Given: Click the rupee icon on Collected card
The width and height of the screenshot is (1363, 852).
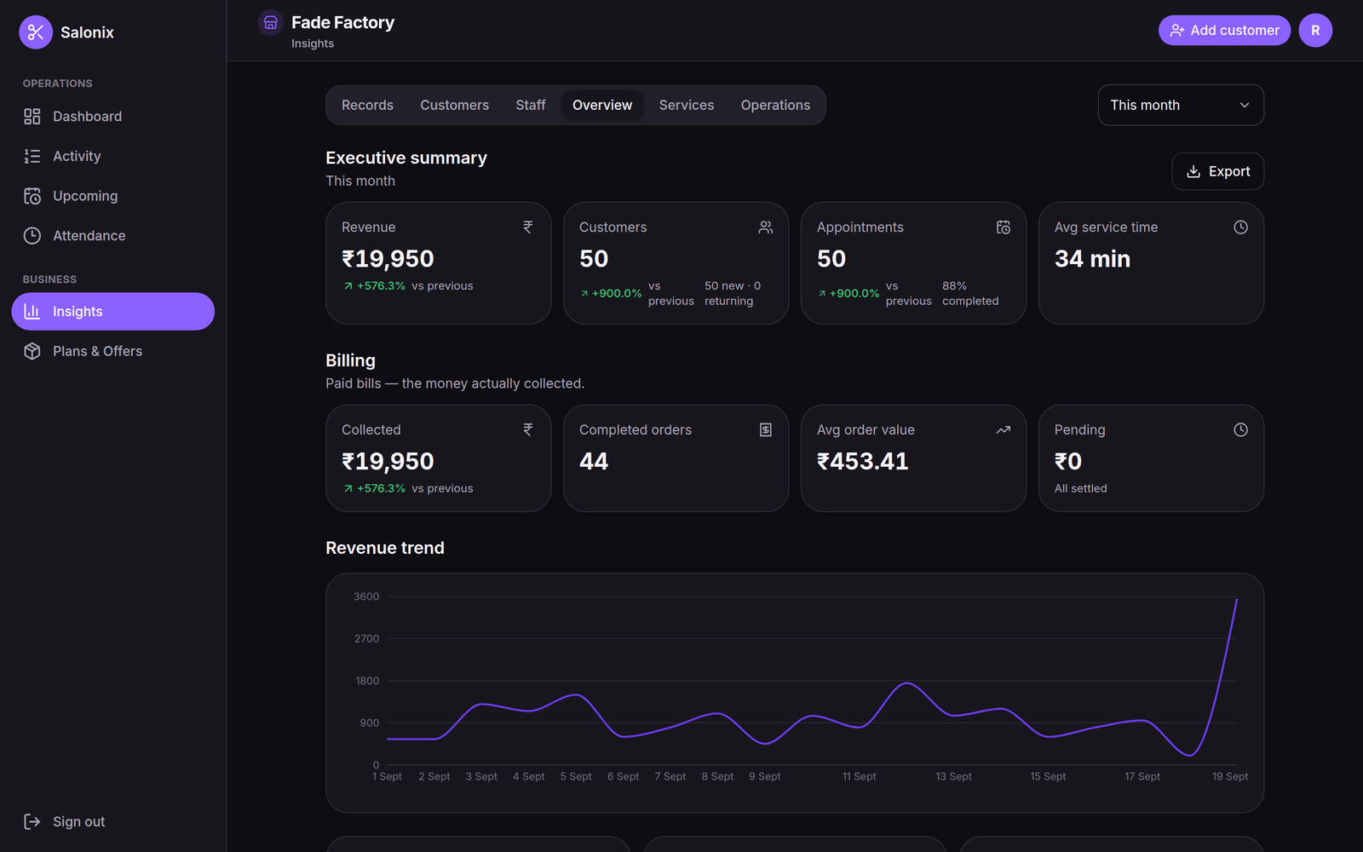Looking at the screenshot, I should (x=528, y=430).
